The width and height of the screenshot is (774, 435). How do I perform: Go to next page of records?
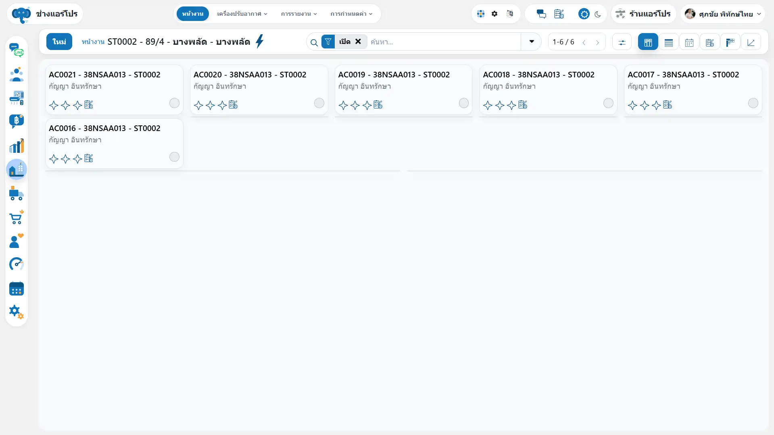597,42
